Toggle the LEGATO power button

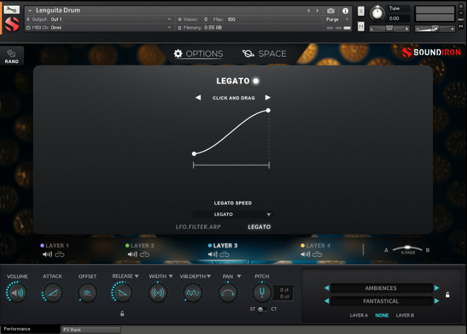click(x=255, y=81)
